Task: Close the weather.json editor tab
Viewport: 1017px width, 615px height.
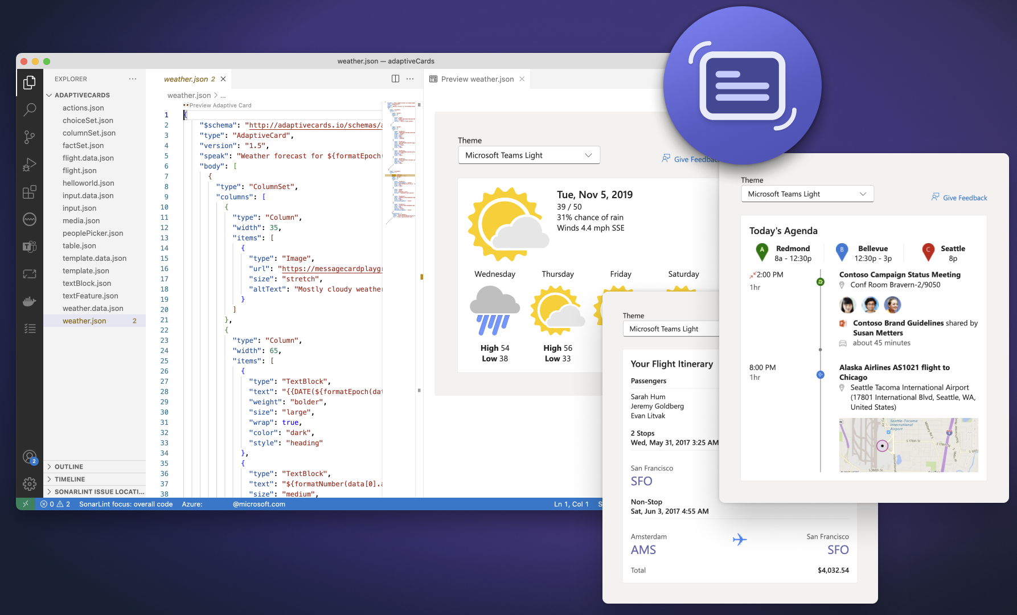Action: pyautogui.click(x=223, y=79)
